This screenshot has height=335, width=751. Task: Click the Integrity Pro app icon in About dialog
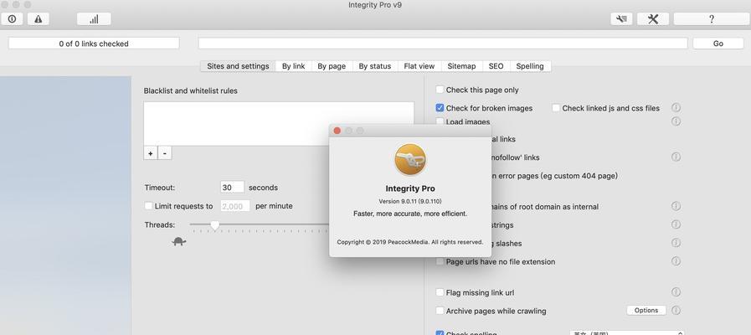pyautogui.click(x=410, y=160)
